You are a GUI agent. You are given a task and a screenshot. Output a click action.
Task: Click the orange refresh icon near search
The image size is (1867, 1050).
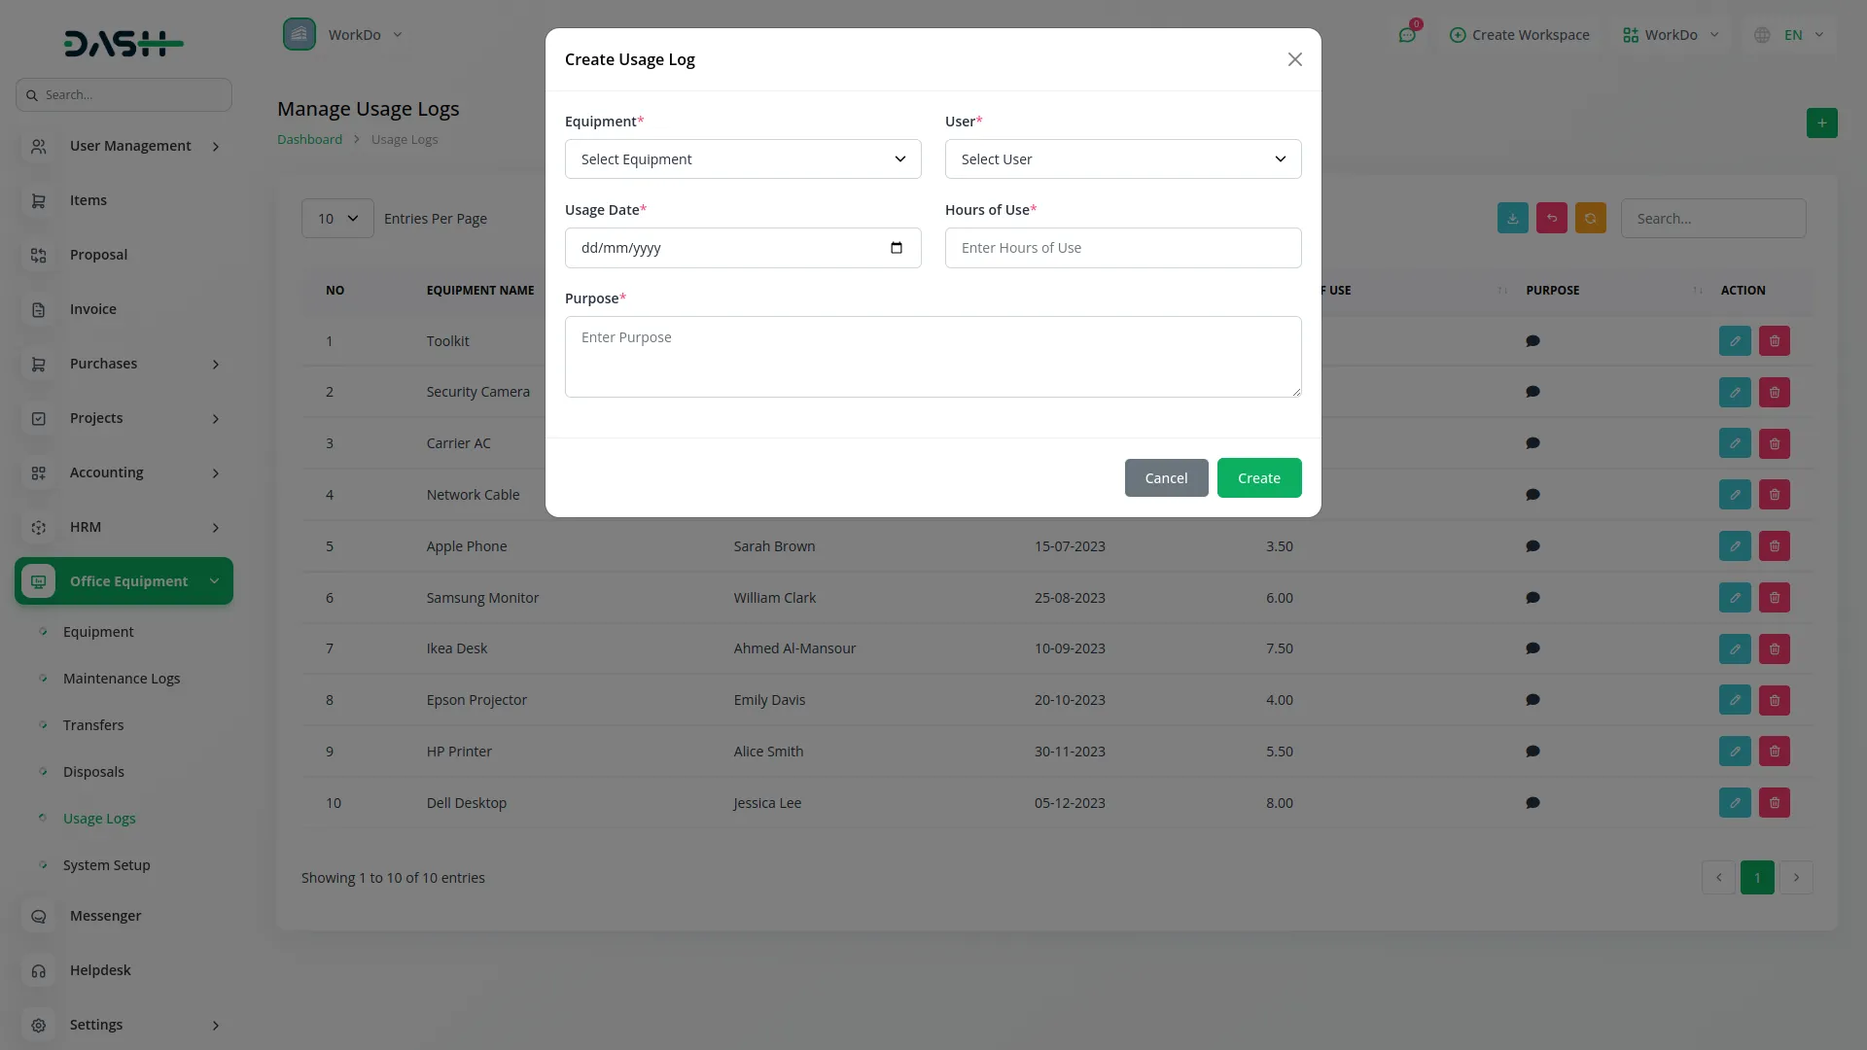click(1590, 219)
